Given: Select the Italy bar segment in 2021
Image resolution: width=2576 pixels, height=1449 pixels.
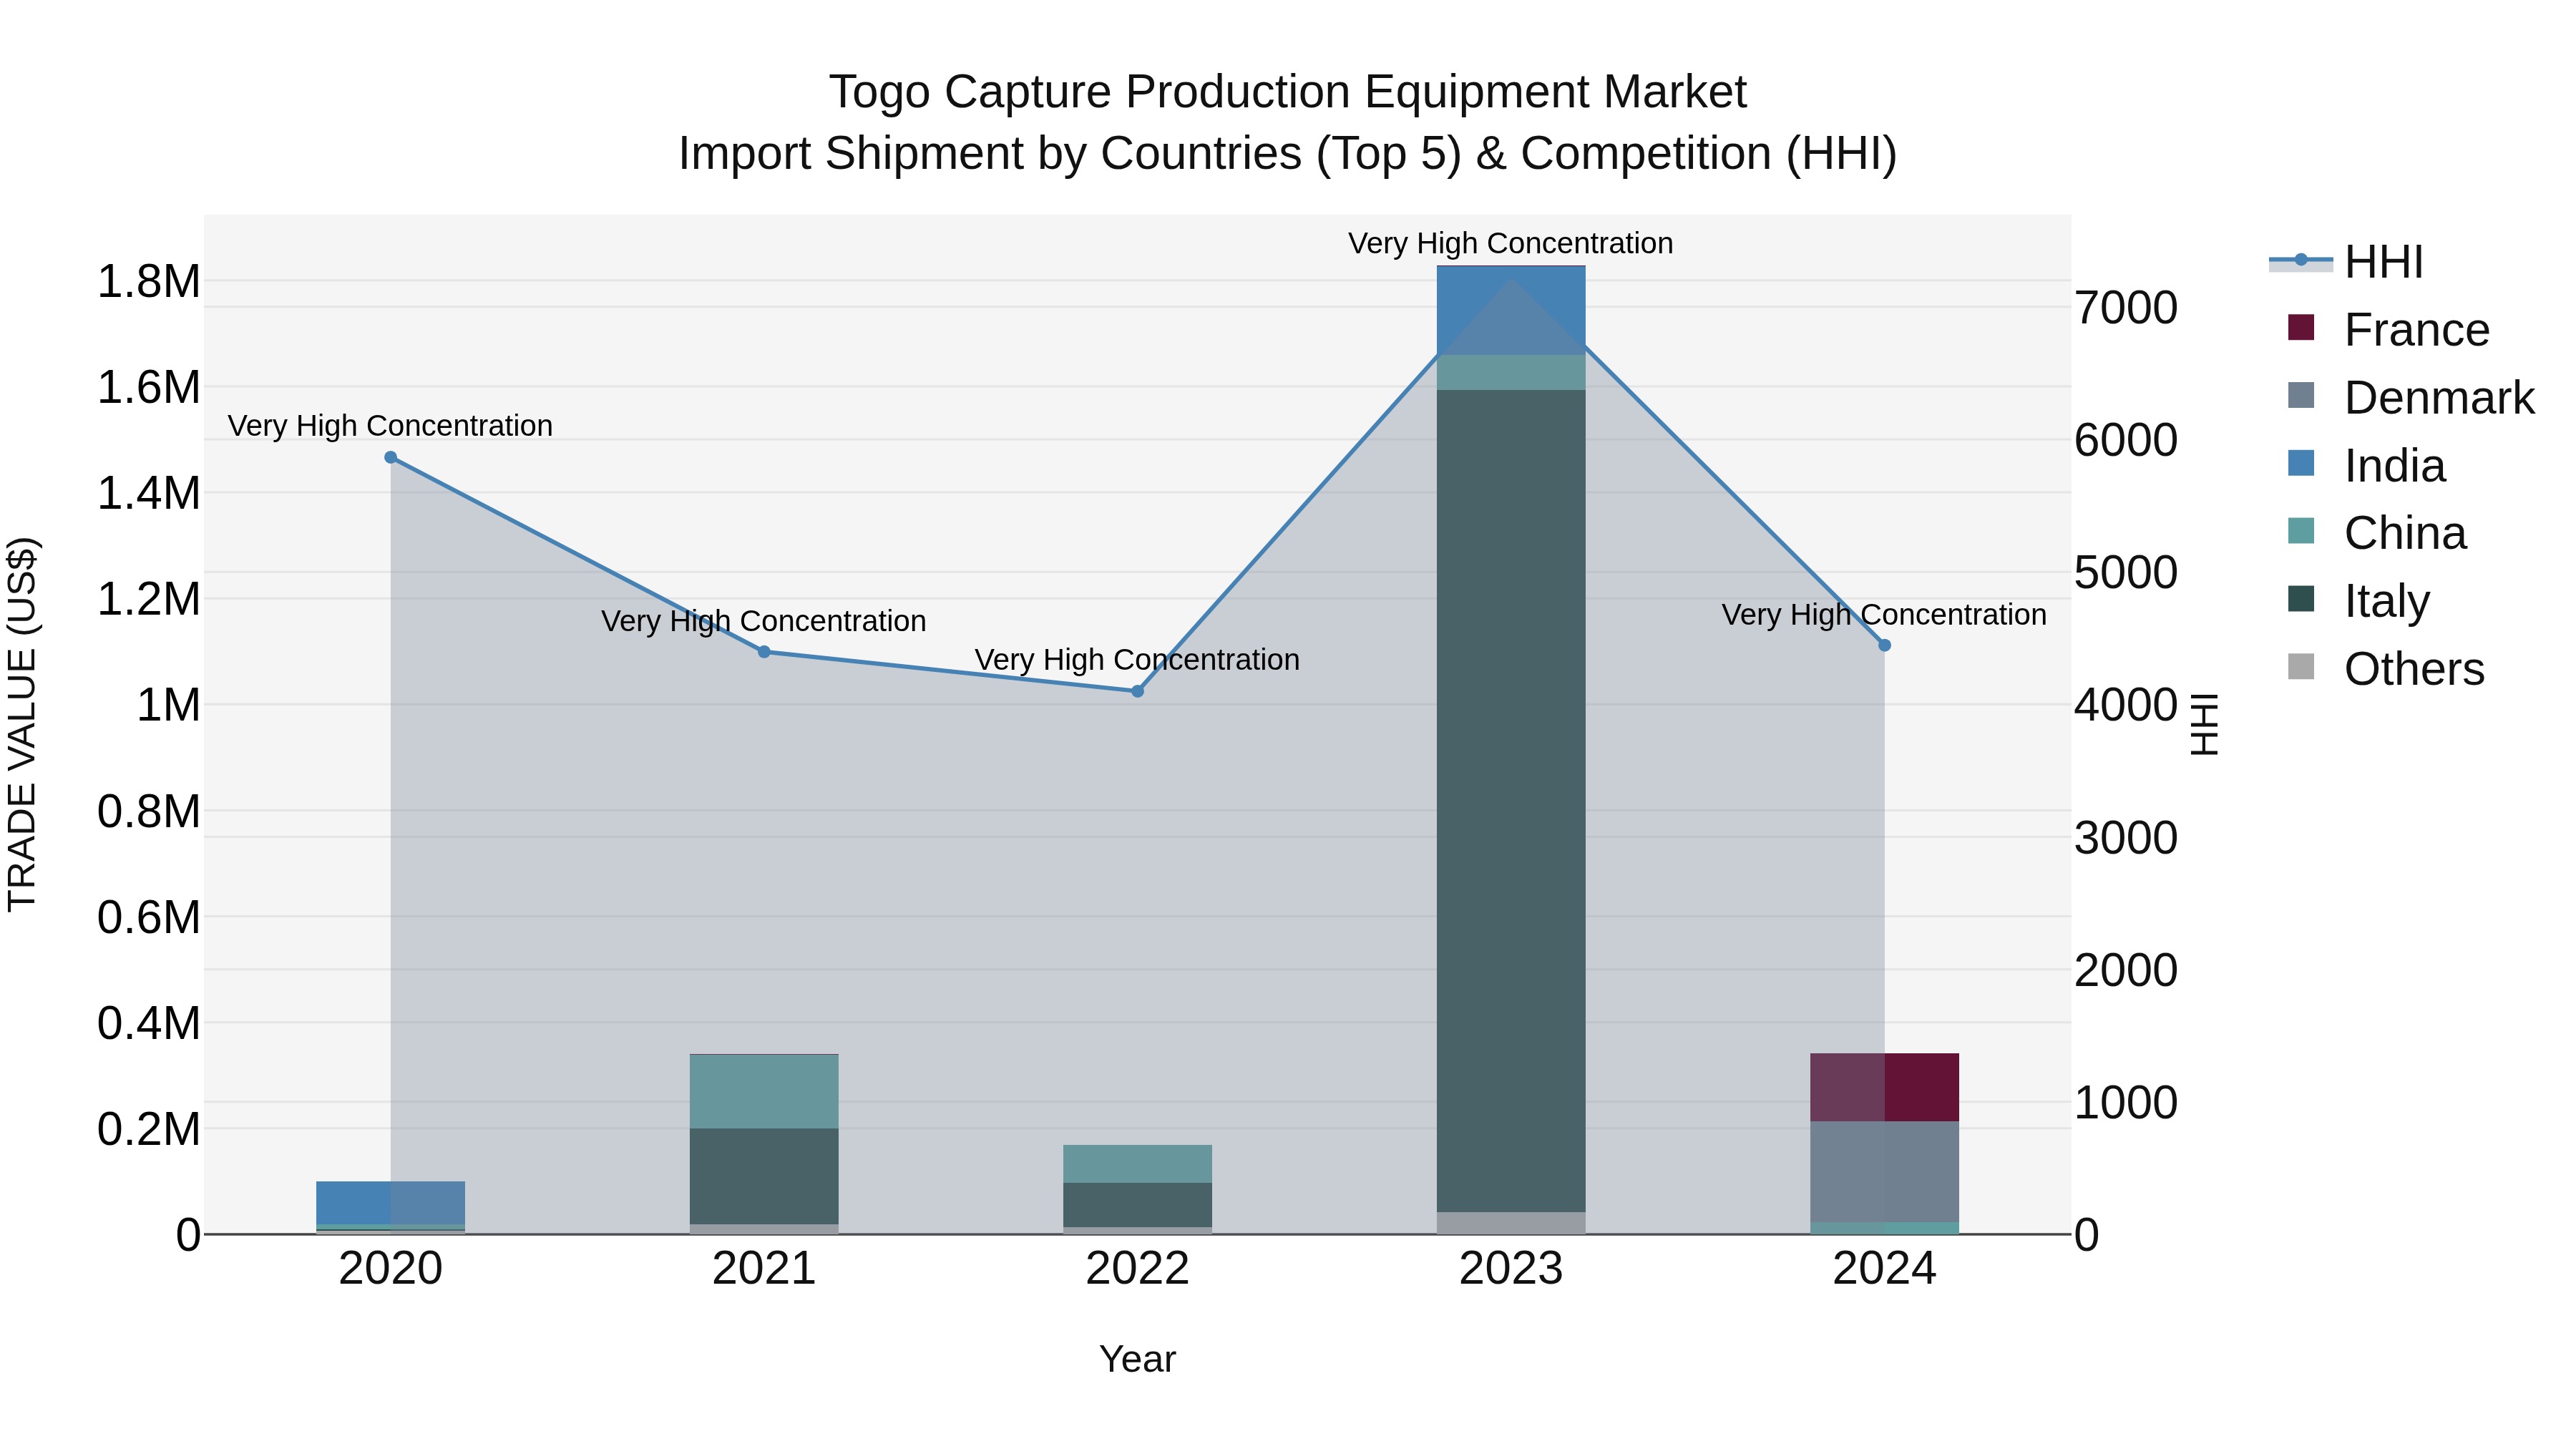Looking at the screenshot, I should [x=764, y=1177].
